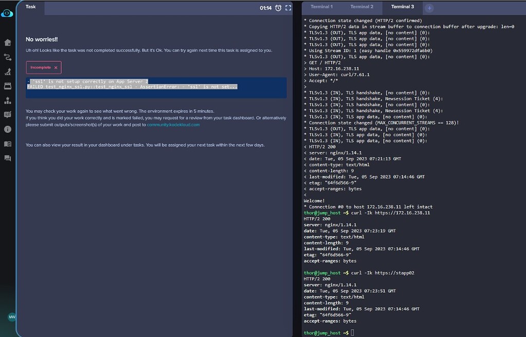Select the Terminal 3 tab
This screenshot has width=526, height=337.
[402, 7]
